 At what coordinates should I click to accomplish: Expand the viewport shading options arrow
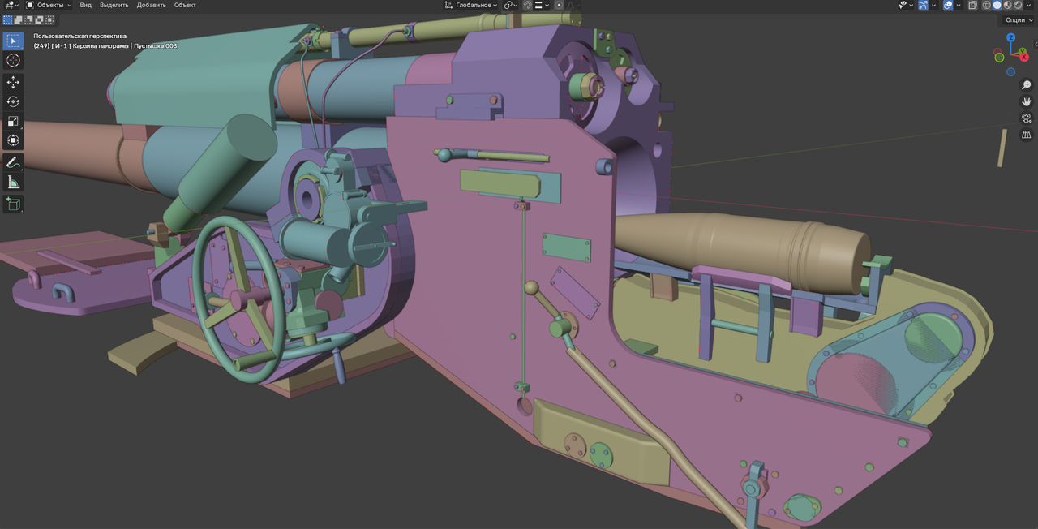[x=1029, y=5]
